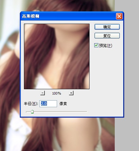This screenshot has width=139, height=151.
Task: Click the 100% zoom level text
Action: (x=56, y=93)
